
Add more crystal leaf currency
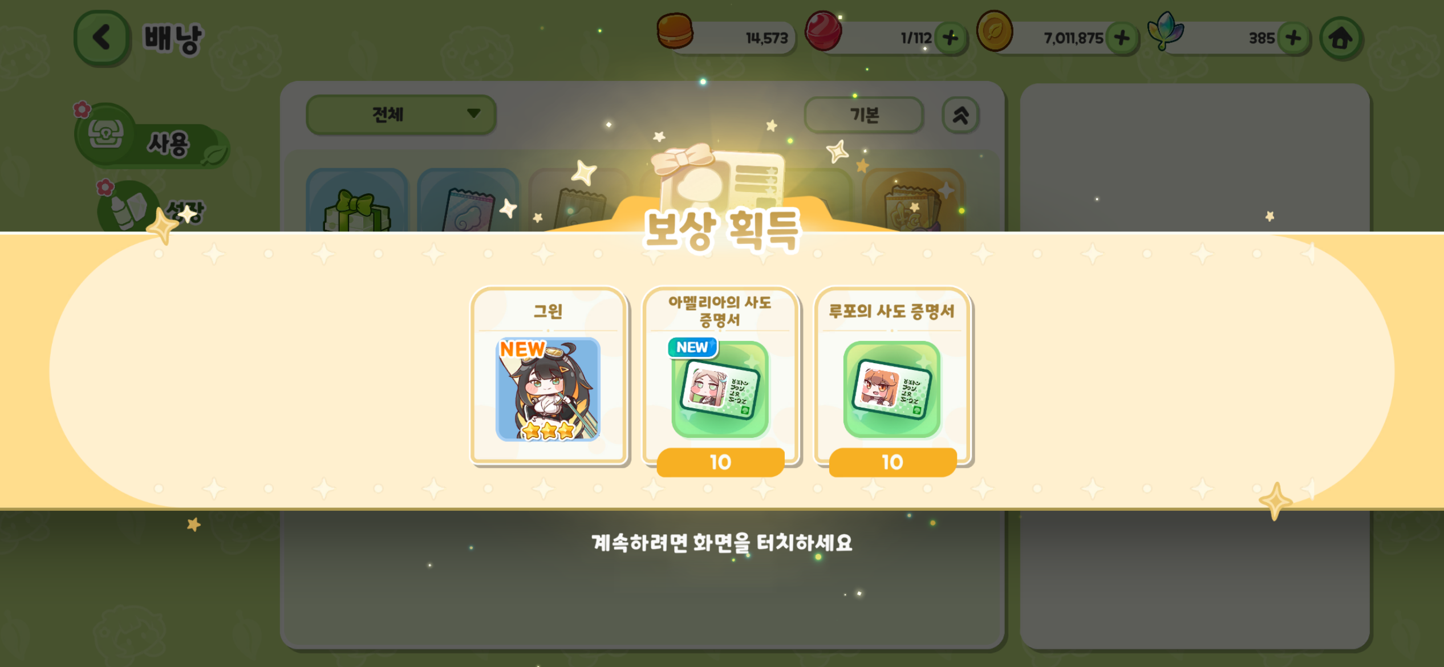(x=1293, y=38)
